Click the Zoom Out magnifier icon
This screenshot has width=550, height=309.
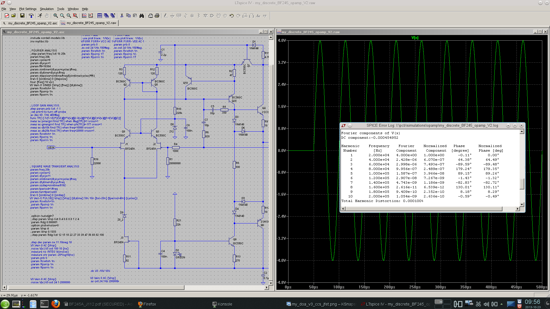pyautogui.click(x=69, y=16)
